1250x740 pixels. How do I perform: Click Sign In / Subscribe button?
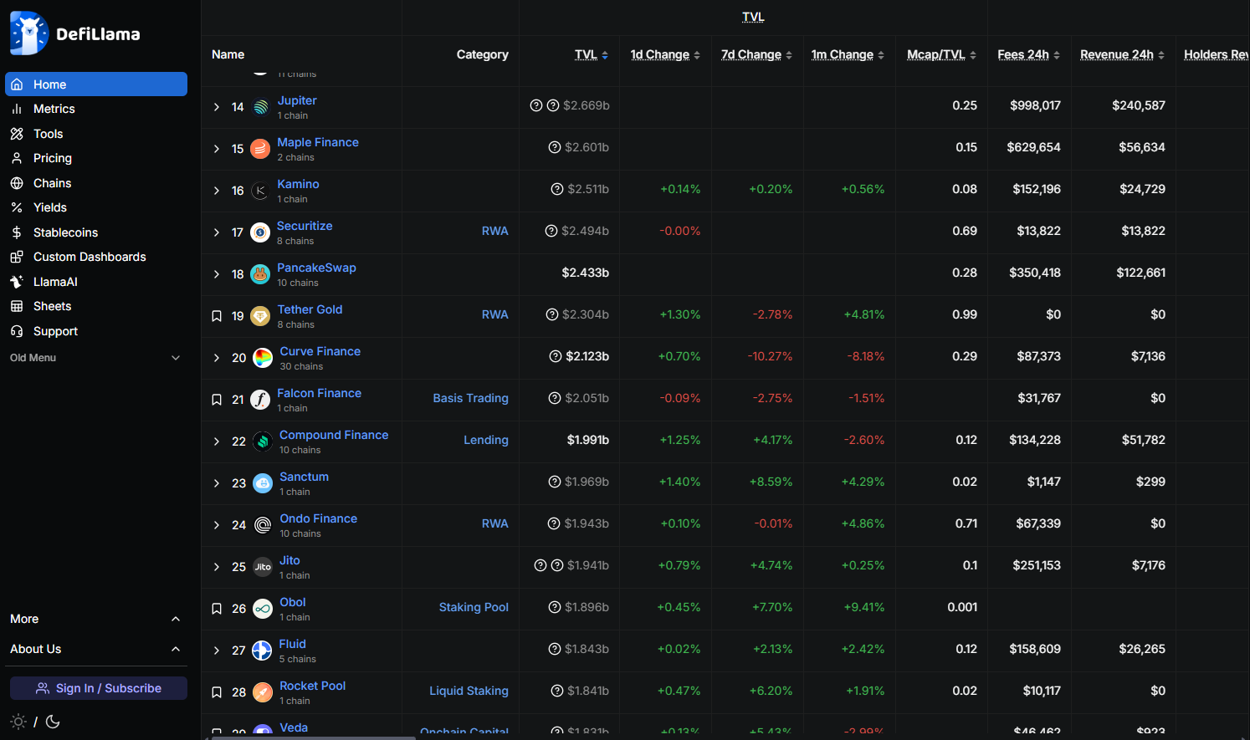click(x=99, y=688)
